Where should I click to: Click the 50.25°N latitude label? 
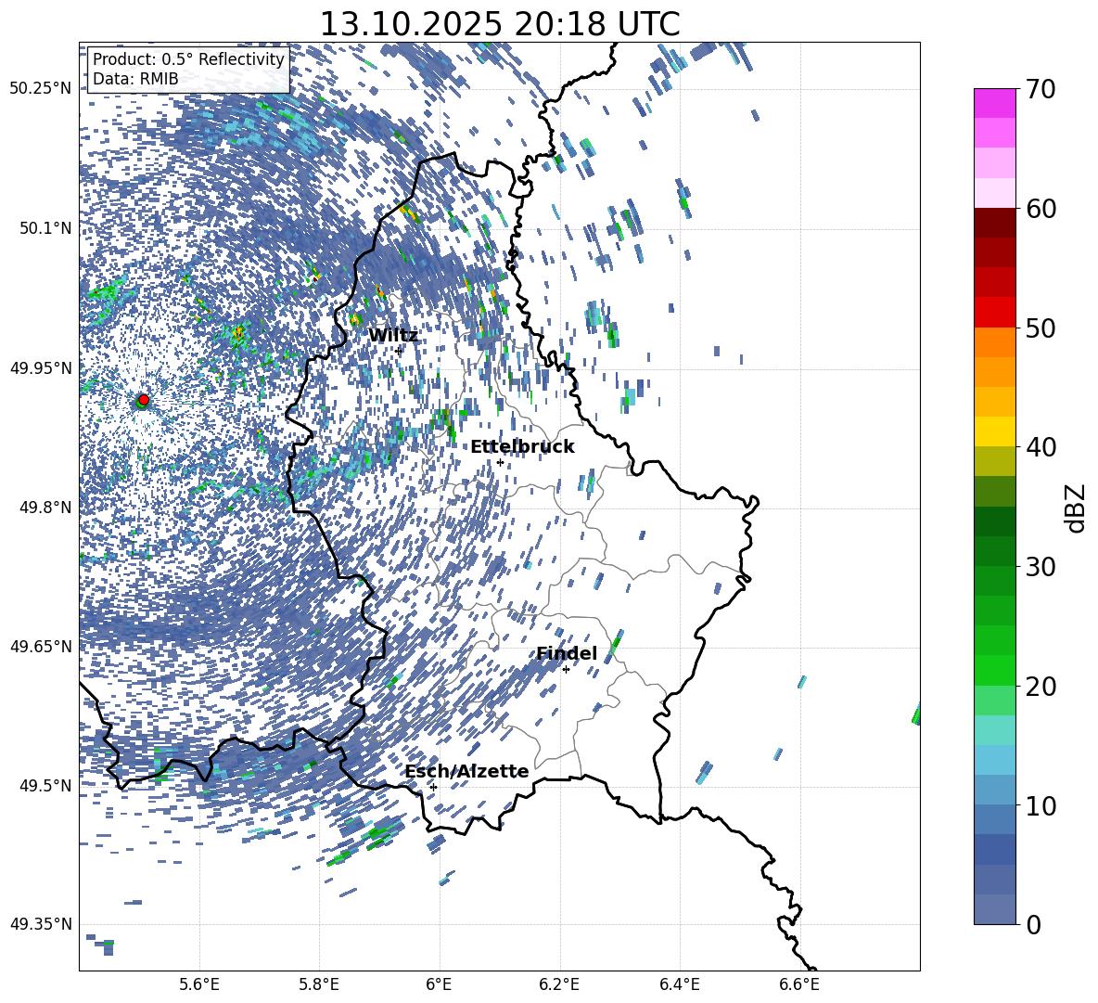[41, 89]
